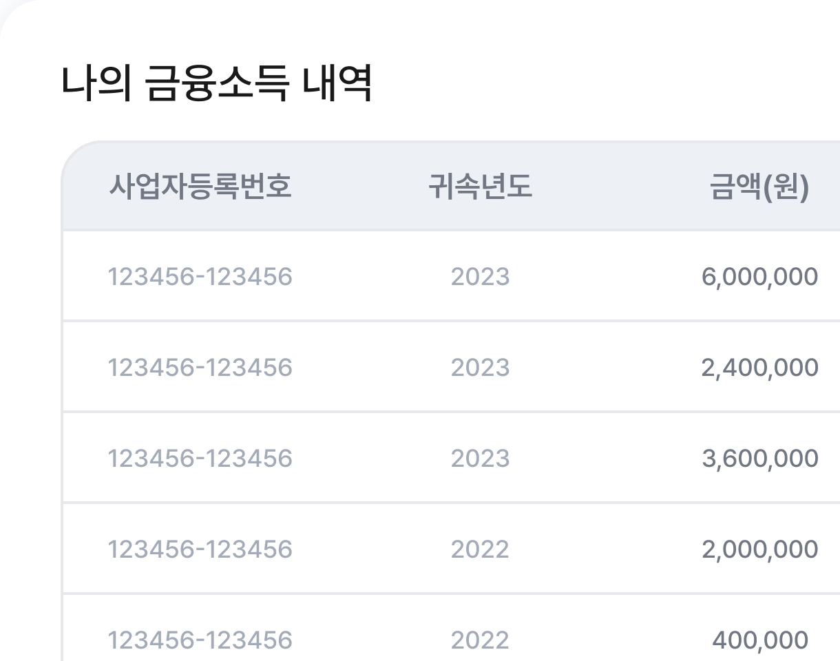The width and height of the screenshot is (840, 661).
Task: Click the registration number in the 2,400,000 row
Action: tap(200, 368)
